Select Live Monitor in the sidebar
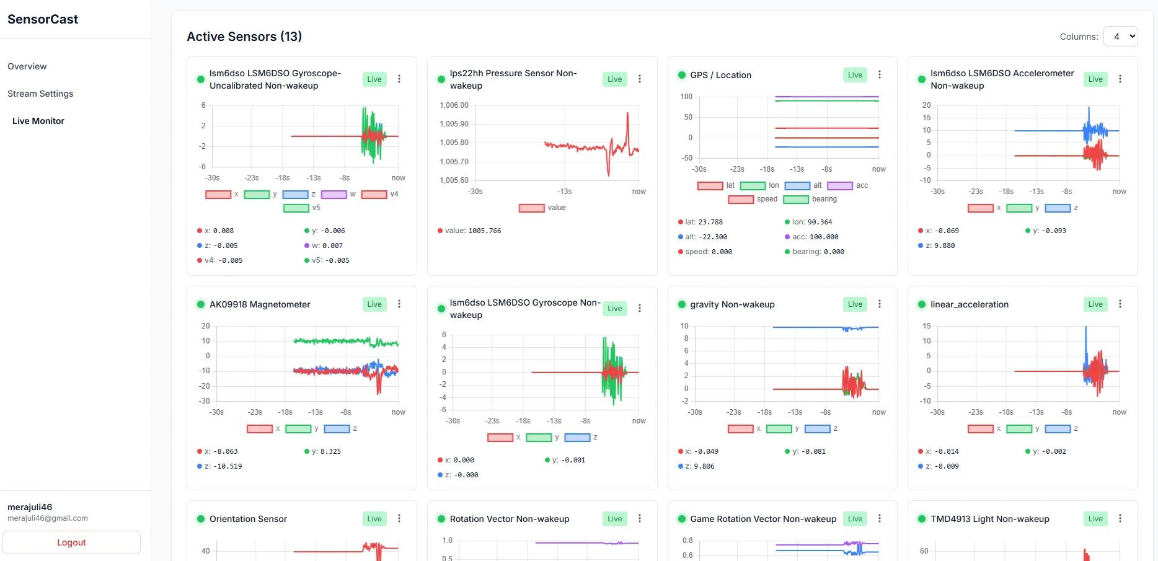The image size is (1158, 561). (x=38, y=121)
